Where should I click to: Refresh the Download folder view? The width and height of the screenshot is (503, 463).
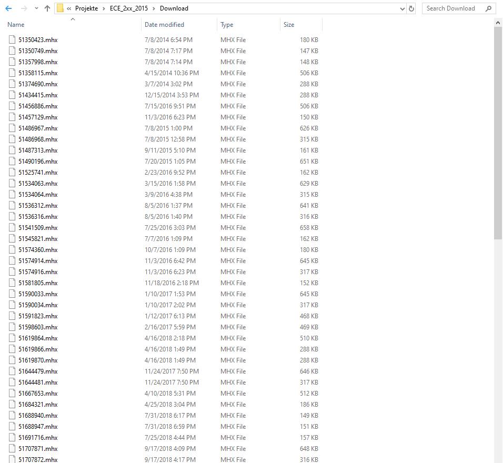(x=411, y=8)
